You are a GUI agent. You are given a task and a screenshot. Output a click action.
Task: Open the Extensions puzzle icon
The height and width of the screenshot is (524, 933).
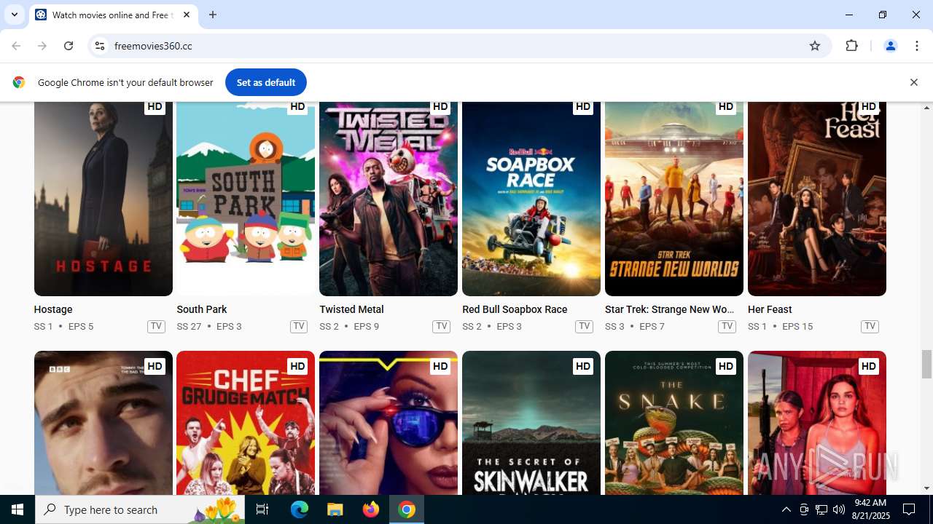852,46
